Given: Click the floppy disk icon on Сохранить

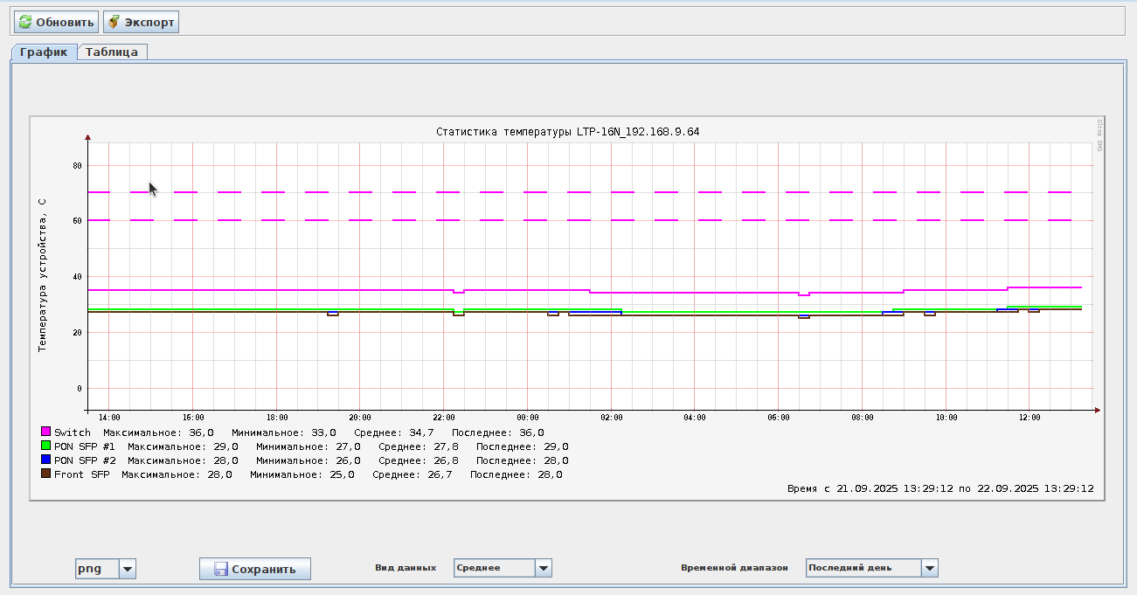Looking at the screenshot, I should 220,570.
